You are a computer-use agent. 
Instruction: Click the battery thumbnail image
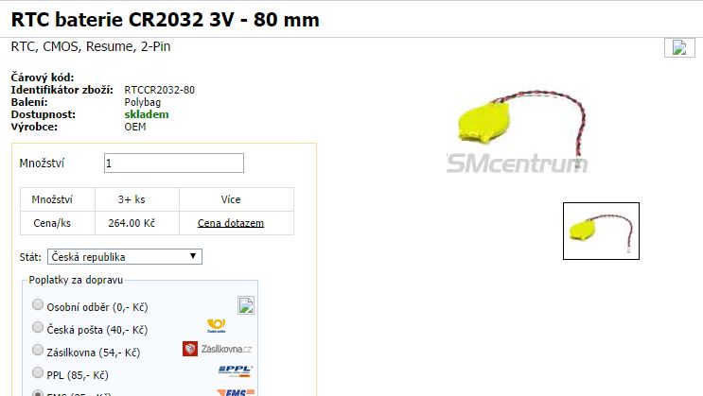coord(601,231)
